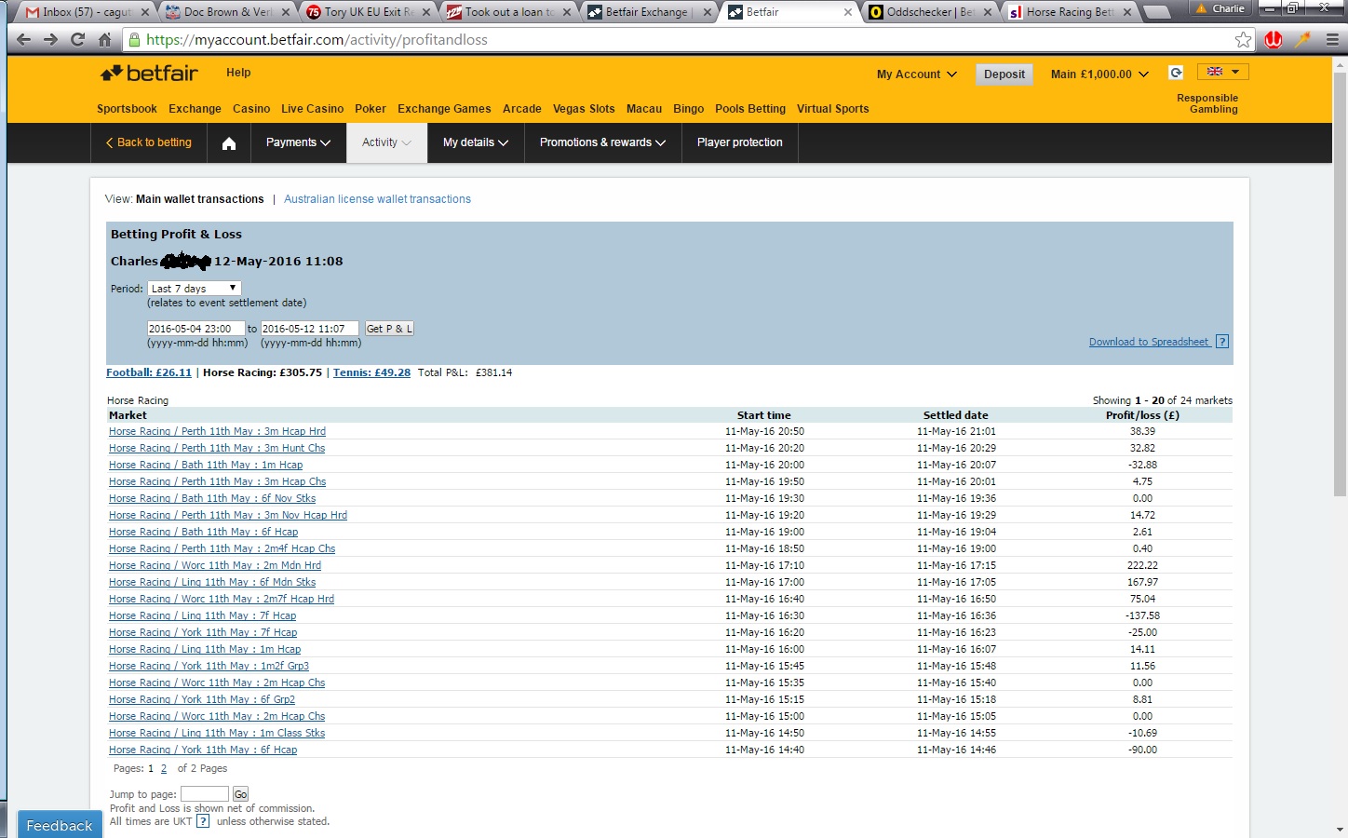This screenshot has width=1348, height=838.
Task: Open Exchange in the top navigation
Action: click(x=195, y=109)
